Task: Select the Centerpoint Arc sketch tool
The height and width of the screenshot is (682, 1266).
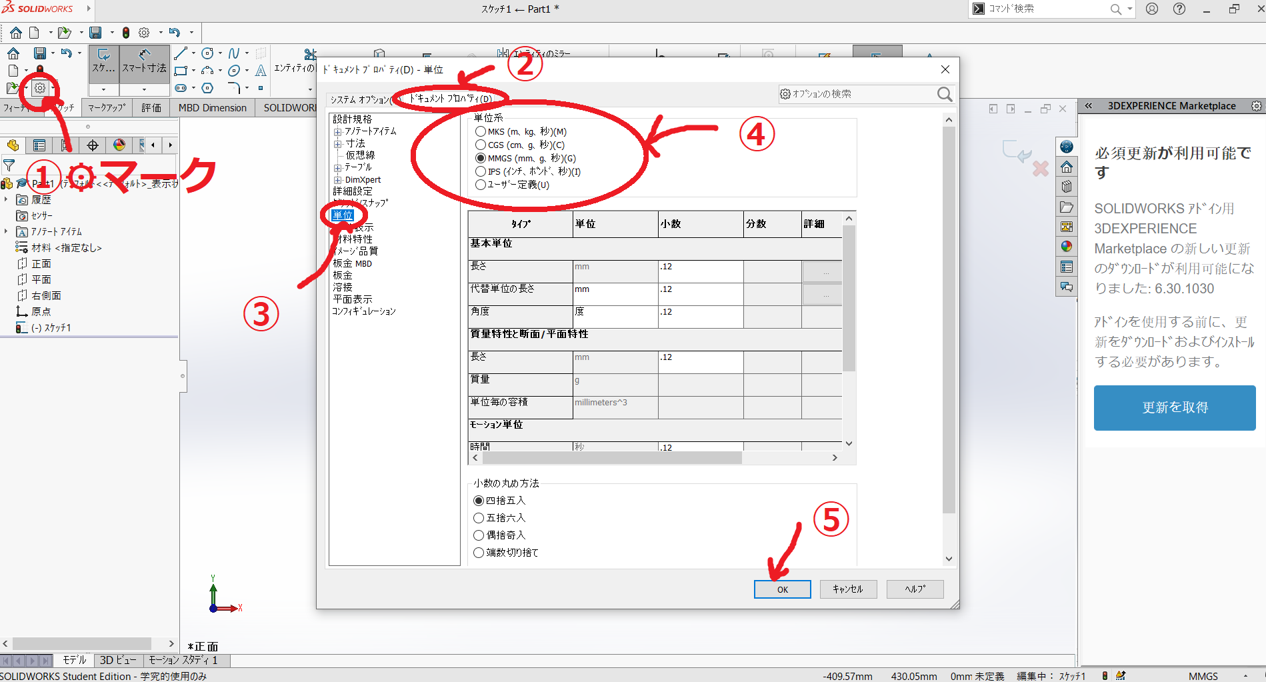Action: pyautogui.click(x=207, y=71)
